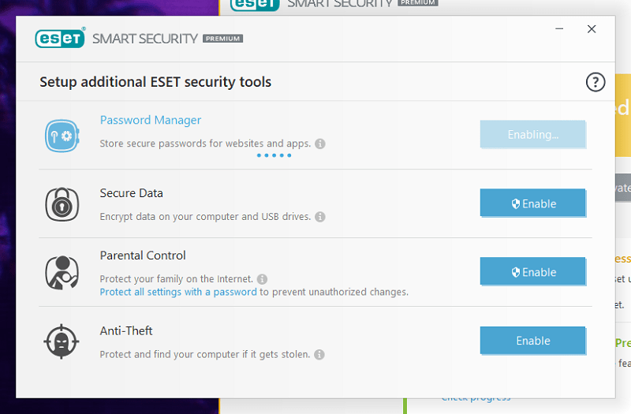Click the ESET logo in the header
Viewport: 631px width, 414px height.
click(x=60, y=38)
